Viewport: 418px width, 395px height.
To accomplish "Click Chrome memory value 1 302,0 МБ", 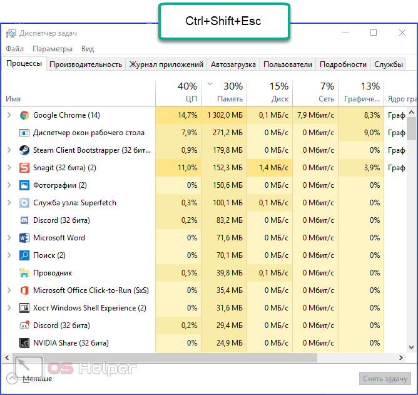I will [x=225, y=115].
